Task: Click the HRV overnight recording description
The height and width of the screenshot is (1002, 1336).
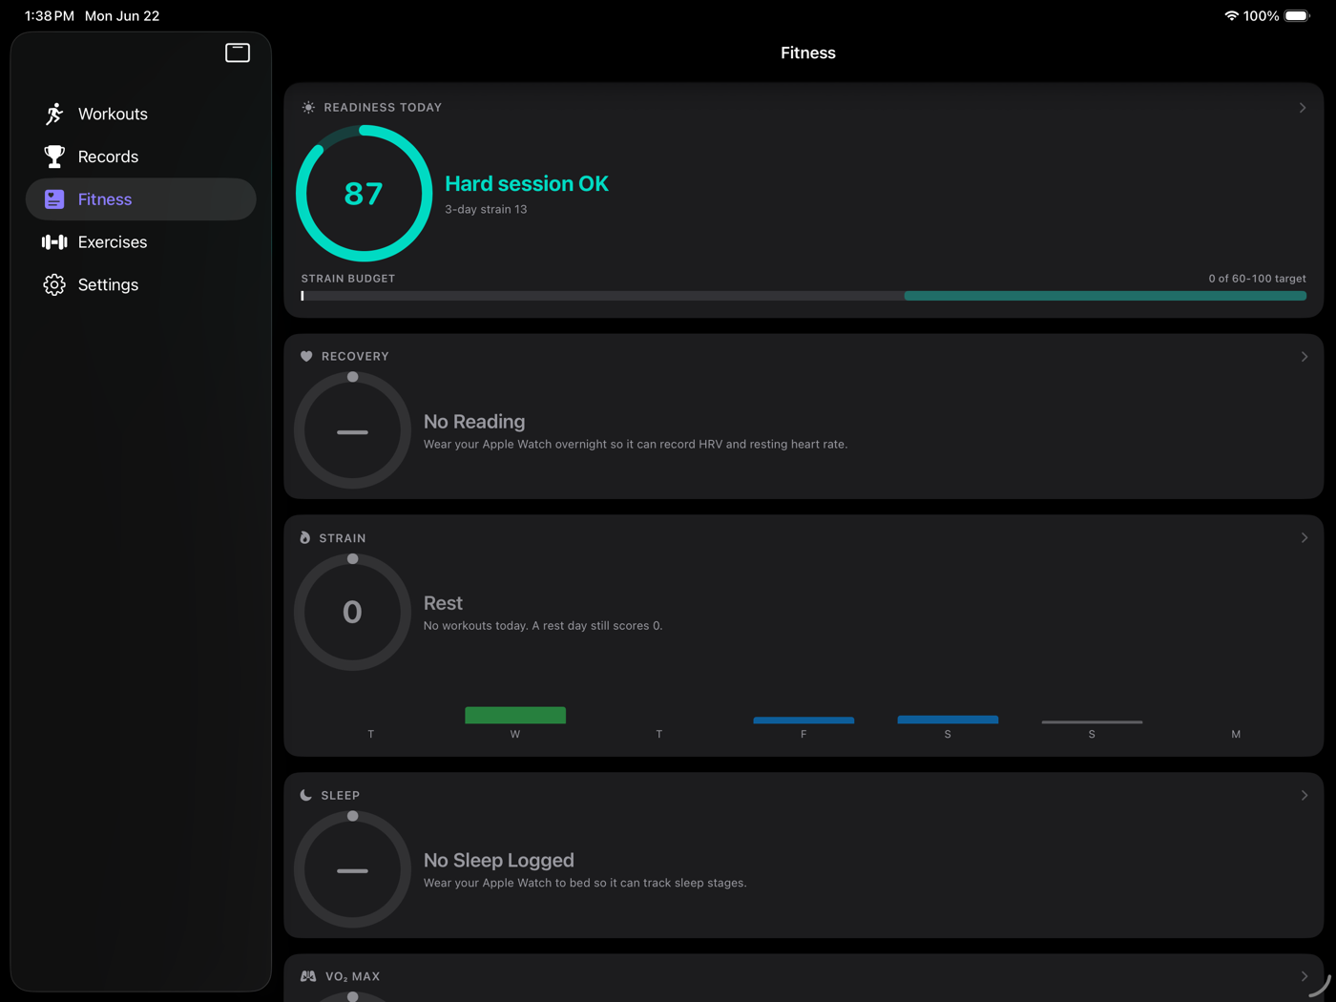Action: coord(636,445)
